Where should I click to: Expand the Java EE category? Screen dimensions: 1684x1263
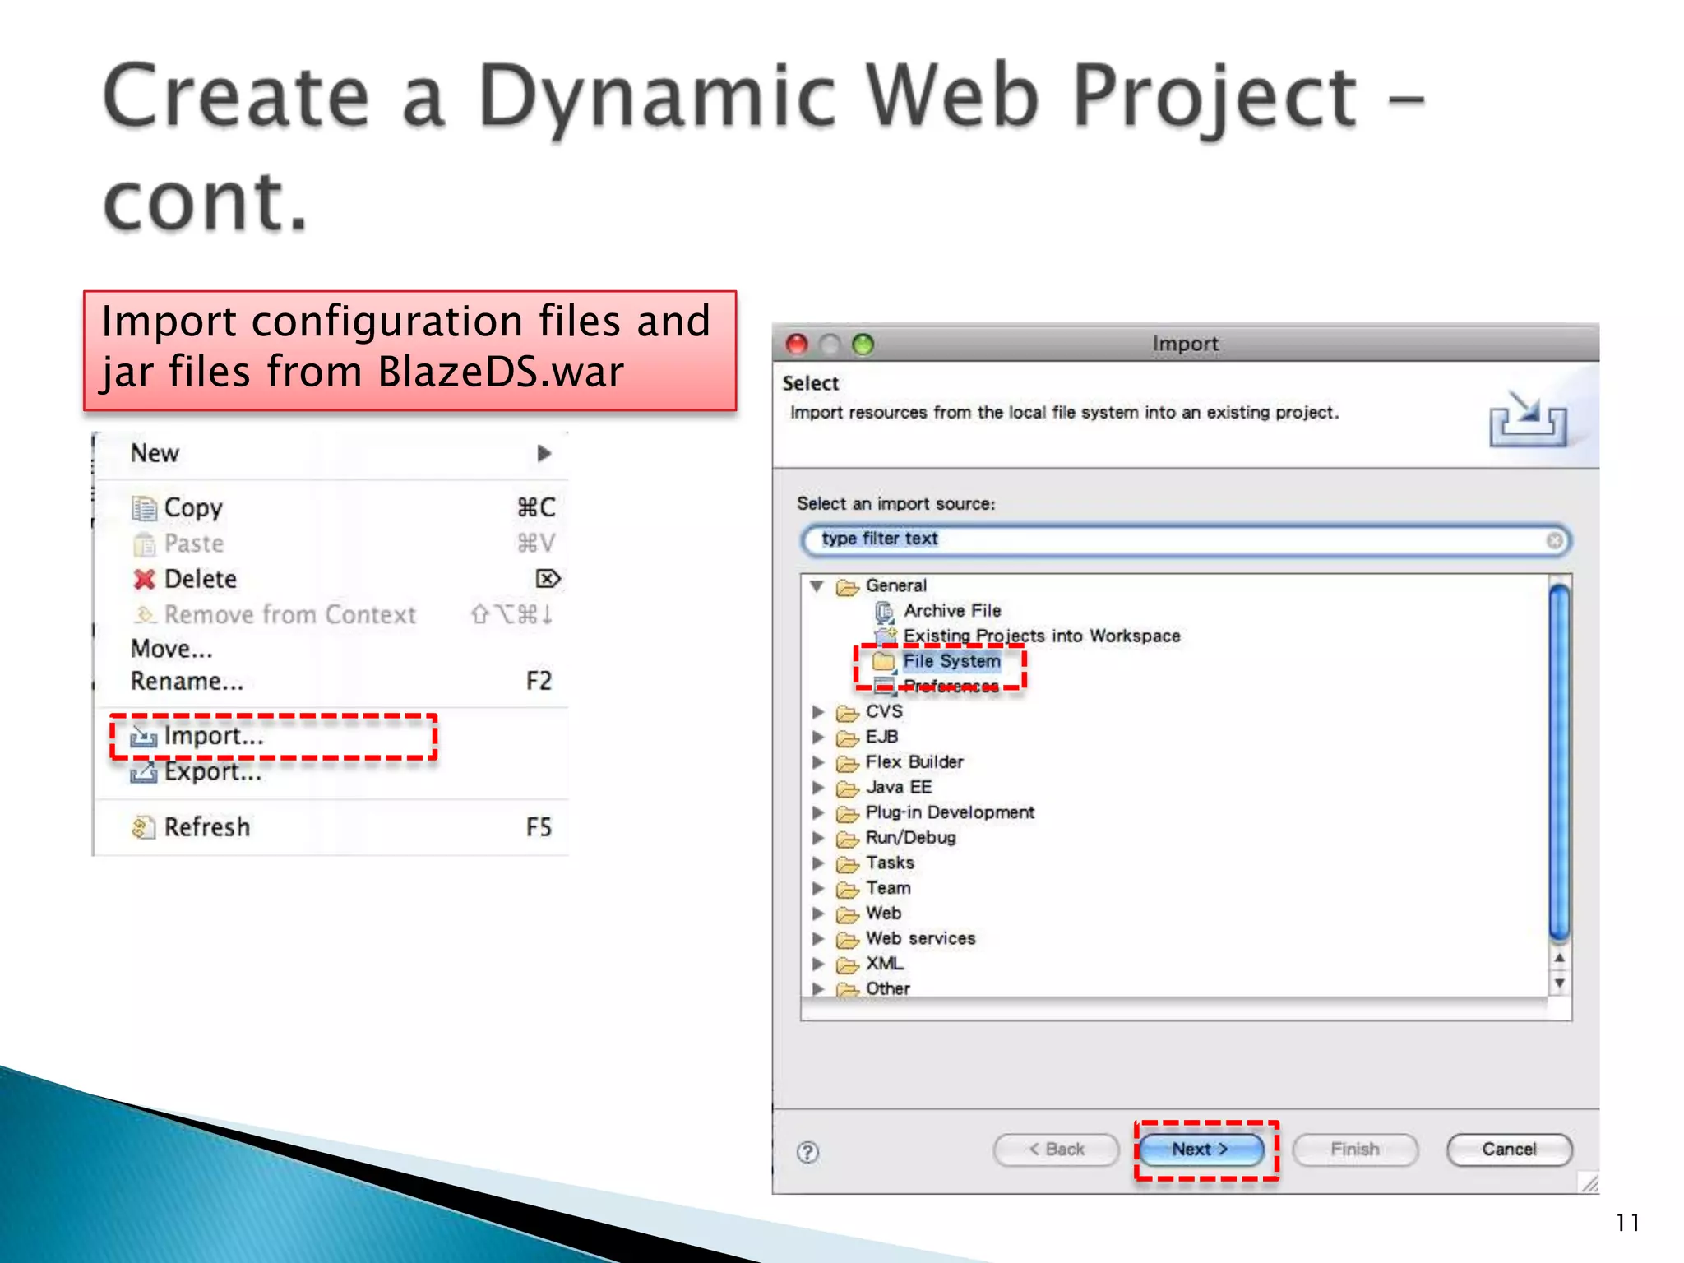pos(818,787)
